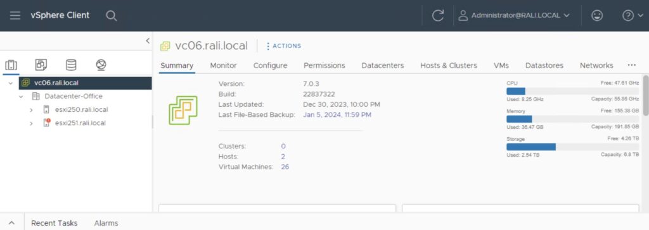The width and height of the screenshot is (649, 230).
Task: Switch to Hosts and Clusters inventory view
Action: click(x=11, y=65)
